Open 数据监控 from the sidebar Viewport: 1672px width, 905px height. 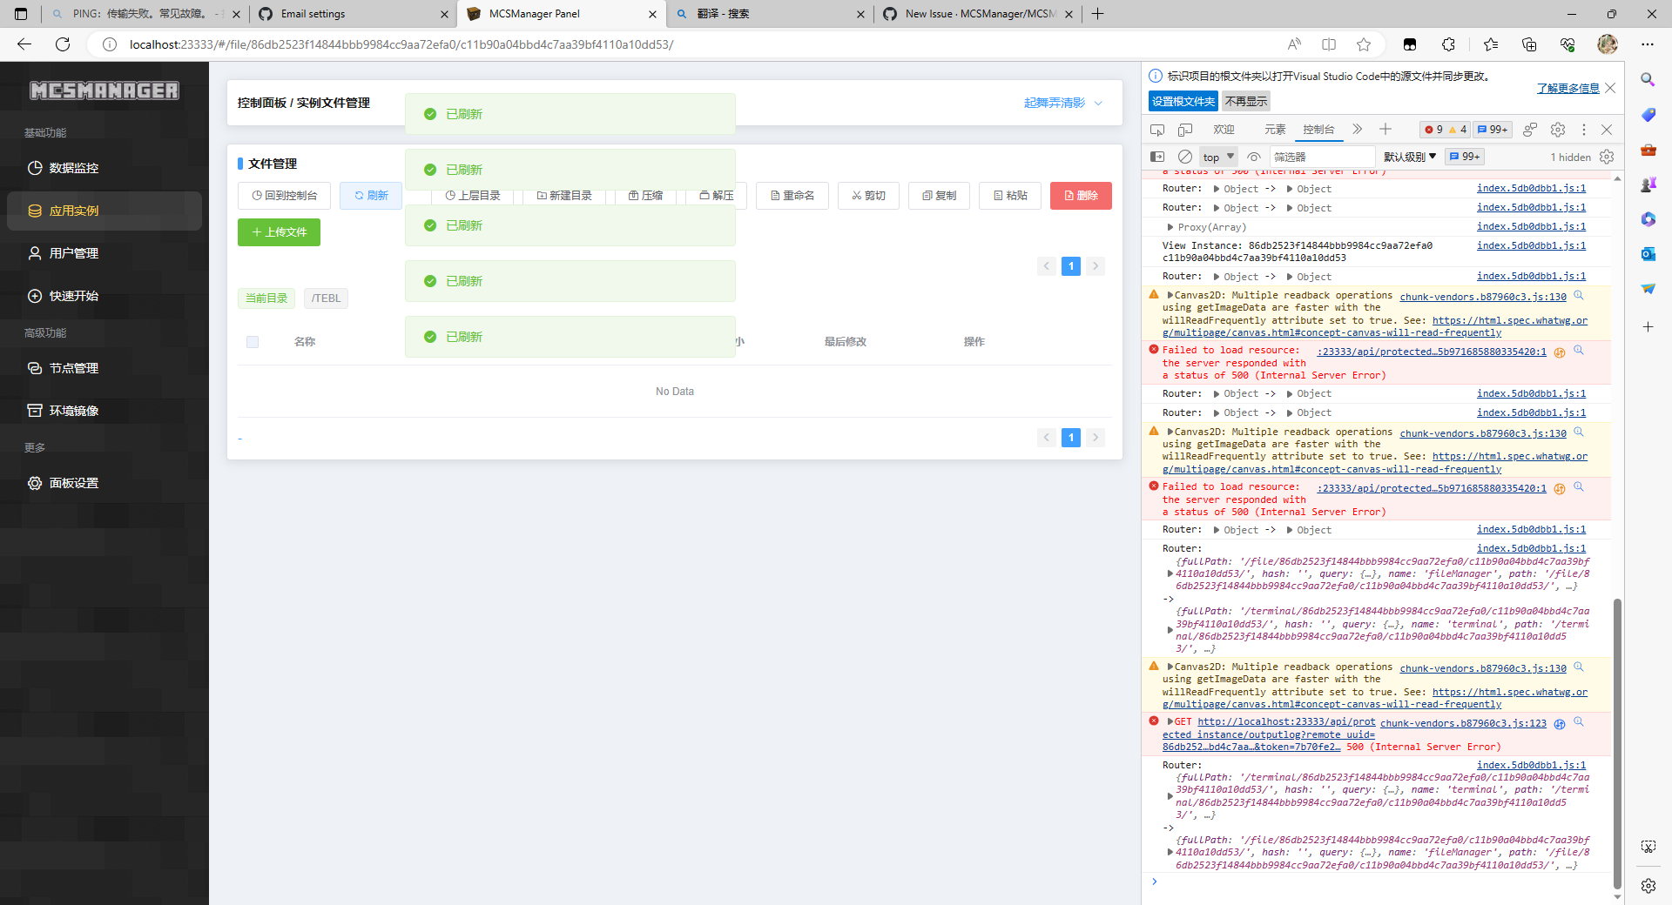[74, 167]
